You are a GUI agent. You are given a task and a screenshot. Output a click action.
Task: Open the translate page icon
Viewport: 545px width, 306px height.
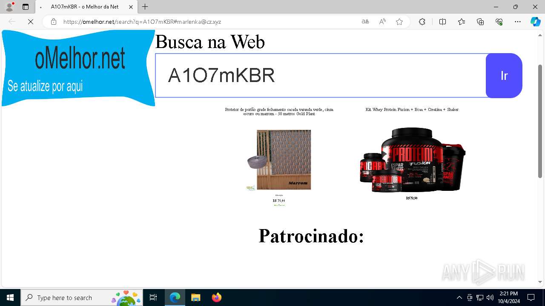(x=365, y=22)
